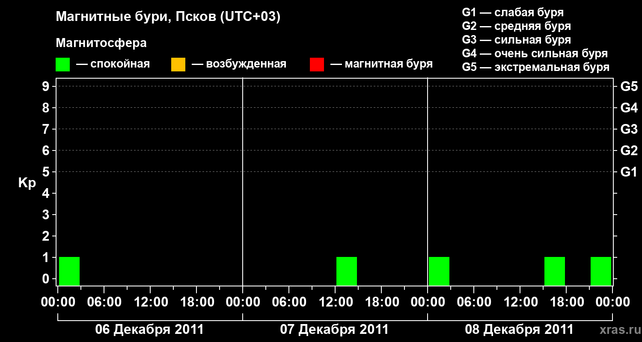Click the 'G3' right-axis label
Screen dimensions: 642x342
629,129
